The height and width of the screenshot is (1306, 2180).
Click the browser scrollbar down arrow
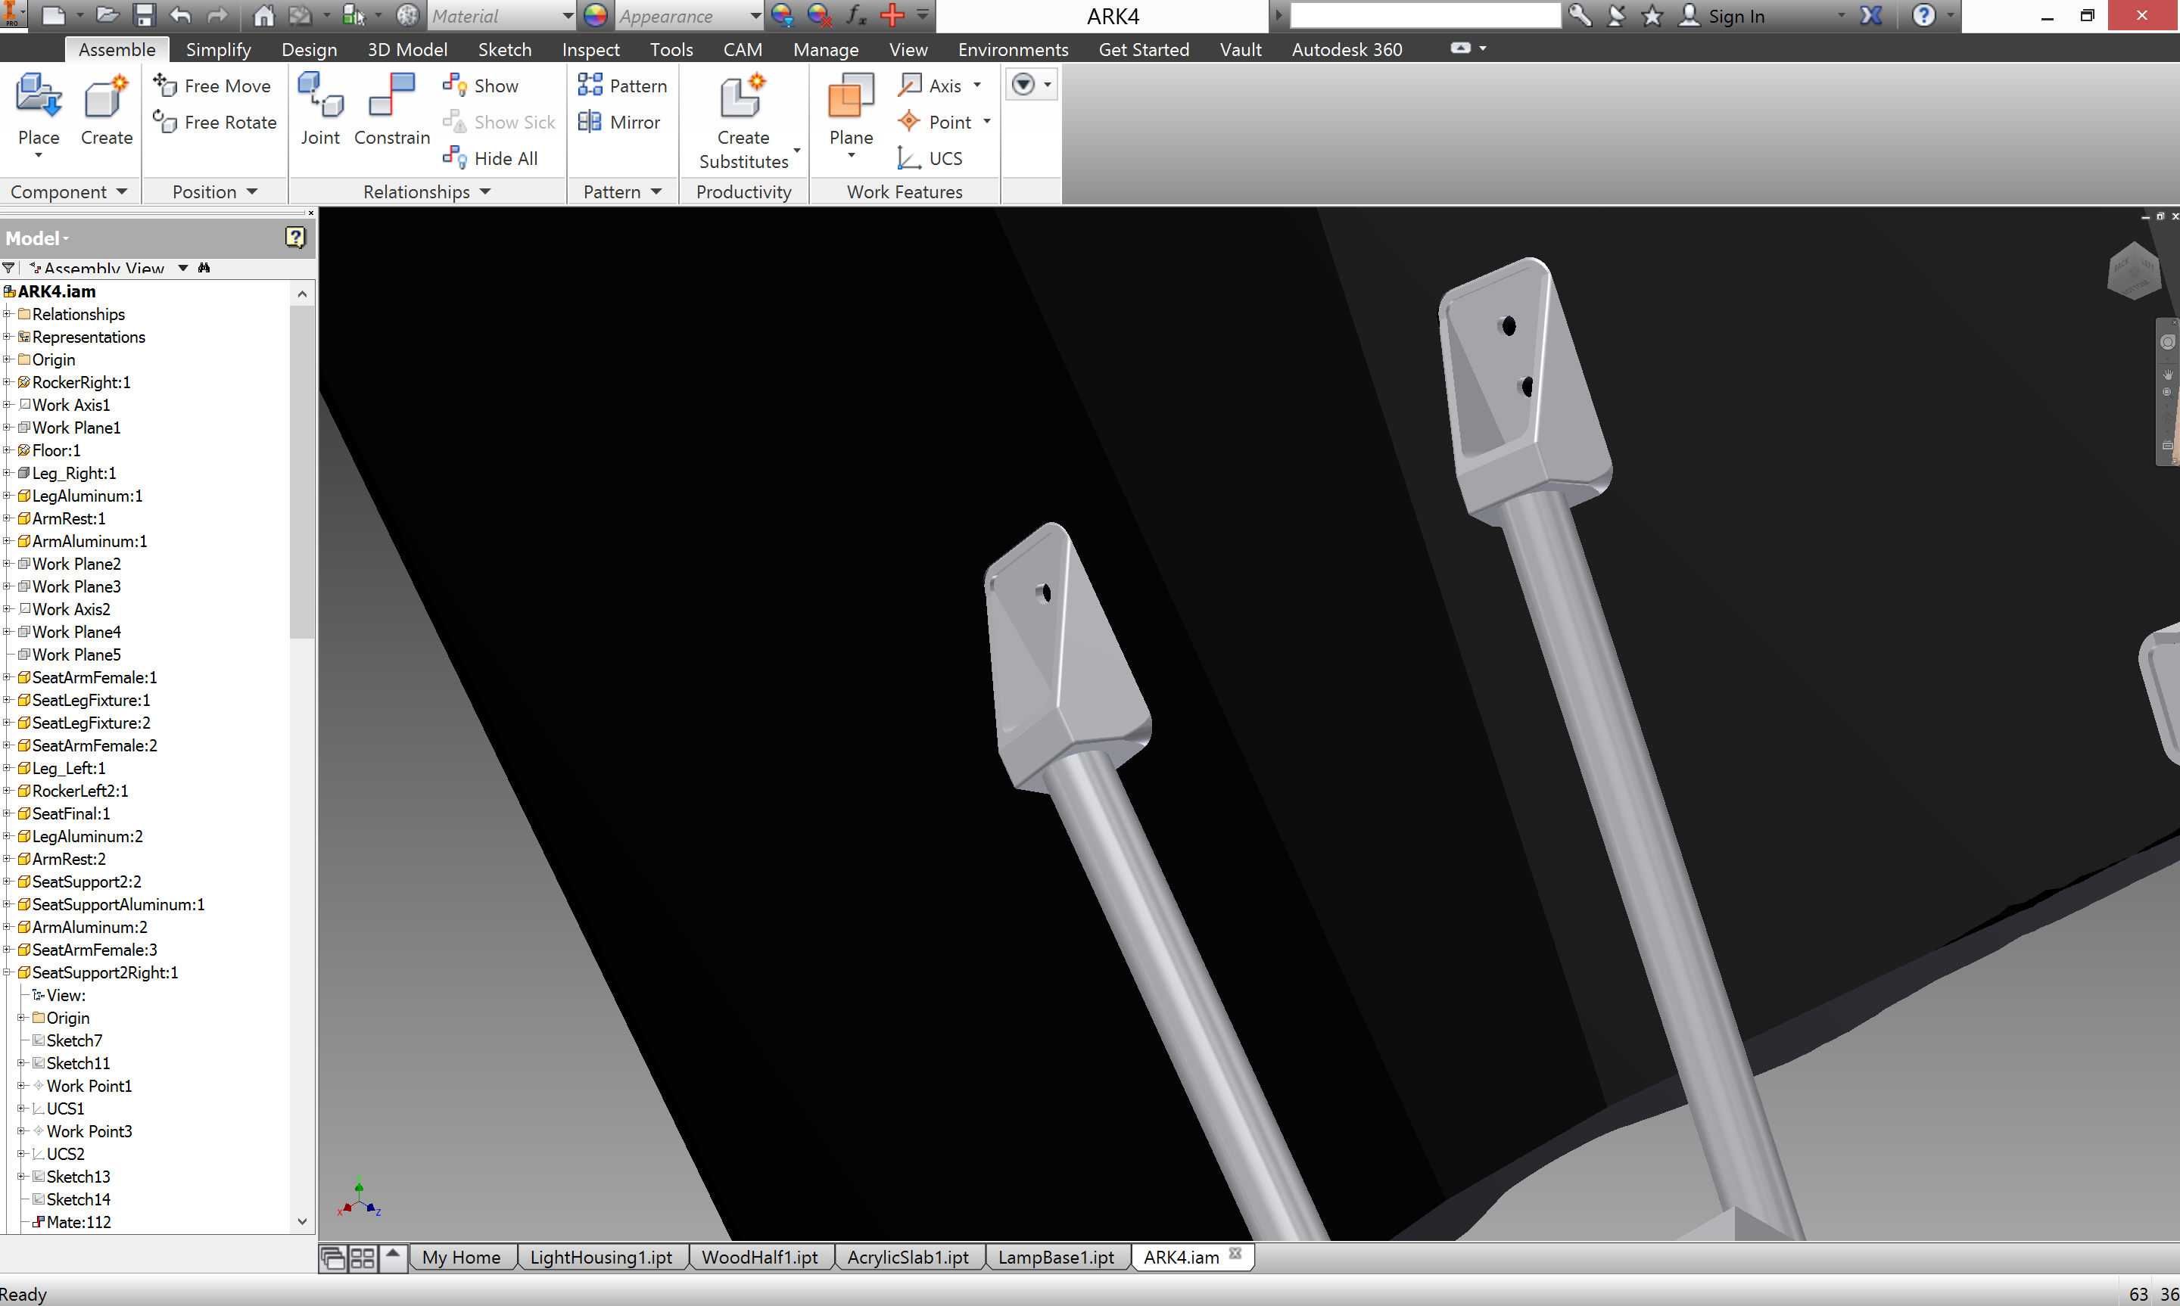click(x=302, y=1221)
